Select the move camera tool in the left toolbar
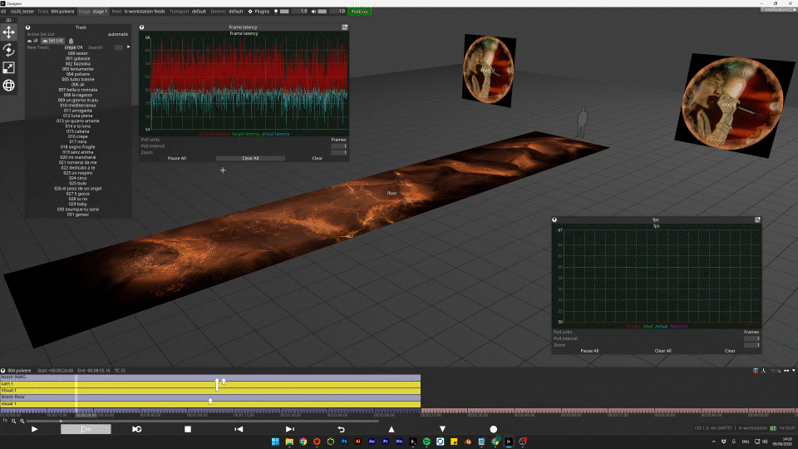The image size is (798, 449). coord(8,32)
